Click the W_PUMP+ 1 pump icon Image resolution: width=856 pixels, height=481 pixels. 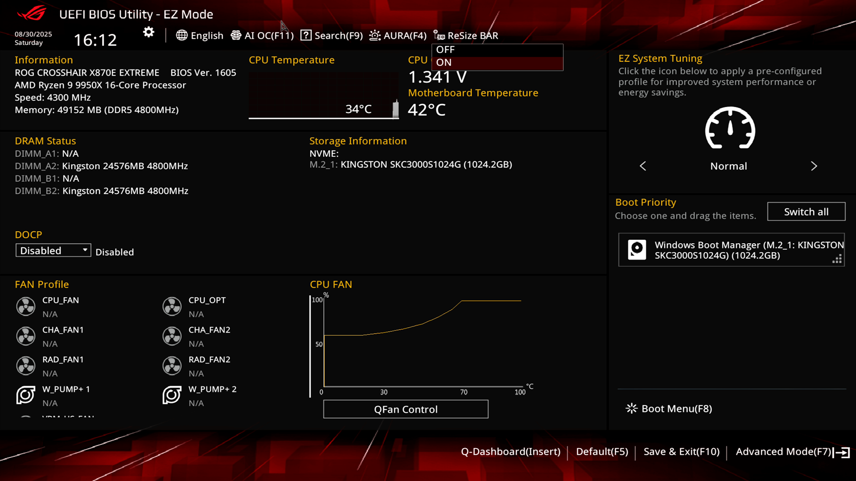pos(26,395)
